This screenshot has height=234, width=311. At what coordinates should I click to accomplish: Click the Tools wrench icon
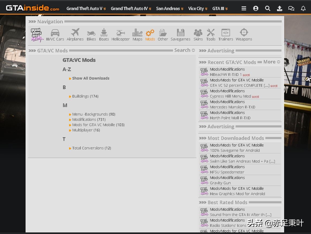point(211,33)
